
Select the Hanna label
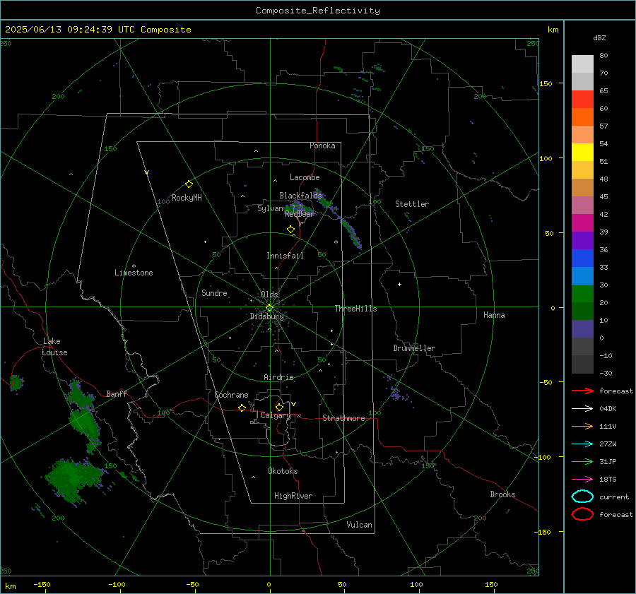[494, 315]
